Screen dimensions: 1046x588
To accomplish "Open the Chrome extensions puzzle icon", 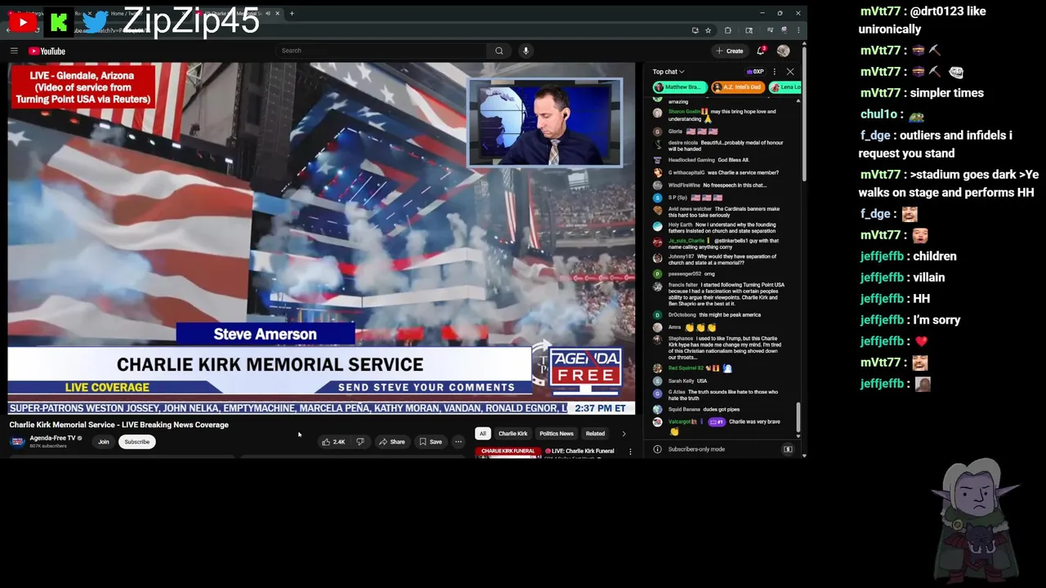I will point(728,30).
